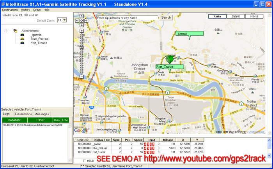The height and width of the screenshot is (169, 273).
Task: Click Xihu metro station icon
Action: (x=209, y=65)
